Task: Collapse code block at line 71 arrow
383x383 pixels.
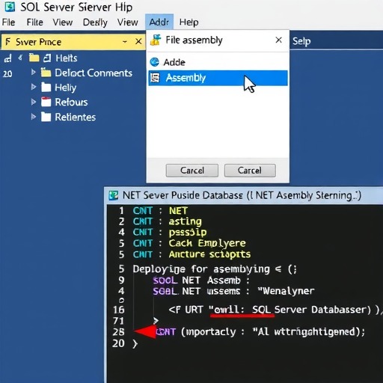Action: [x=156, y=320]
